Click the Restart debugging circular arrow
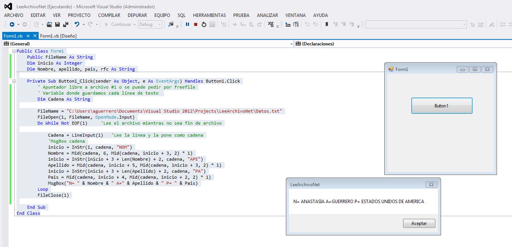This screenshot has height=247, width=512. point(204,24)
